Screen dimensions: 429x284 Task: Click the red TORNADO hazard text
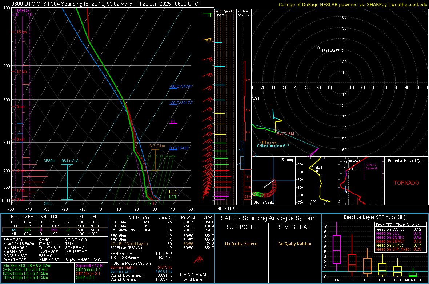pyautogui.click(x=406, y=183)
